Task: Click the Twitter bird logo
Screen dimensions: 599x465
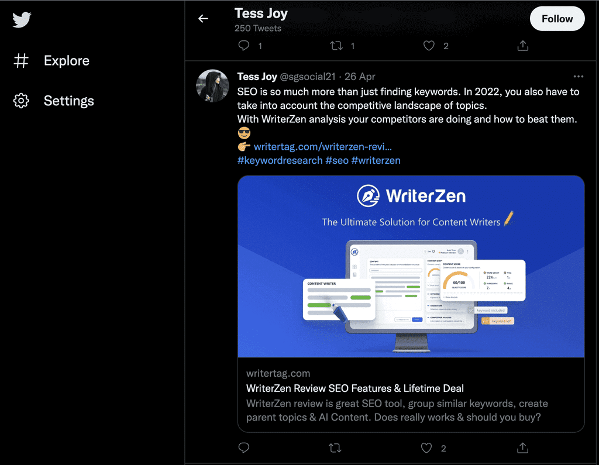Action: pyautogui.click(x=22, y=19)
